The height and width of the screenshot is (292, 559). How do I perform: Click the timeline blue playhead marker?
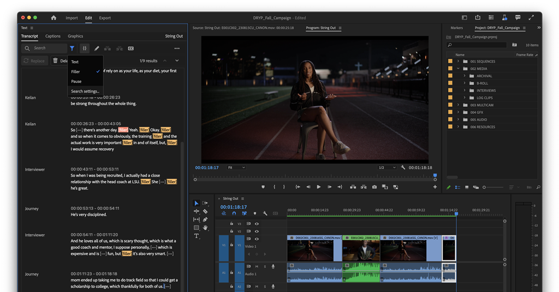[456, 214]
